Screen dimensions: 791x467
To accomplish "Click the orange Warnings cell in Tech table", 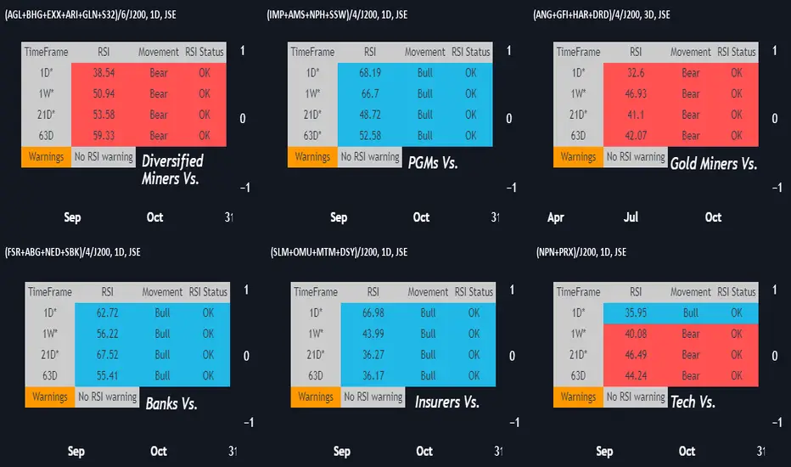I will (x=578, y=397).
